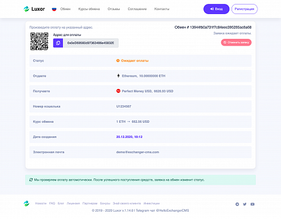
Task: Open Бонусы footer link
Action: pyautogui.click(x=105, y=203)
